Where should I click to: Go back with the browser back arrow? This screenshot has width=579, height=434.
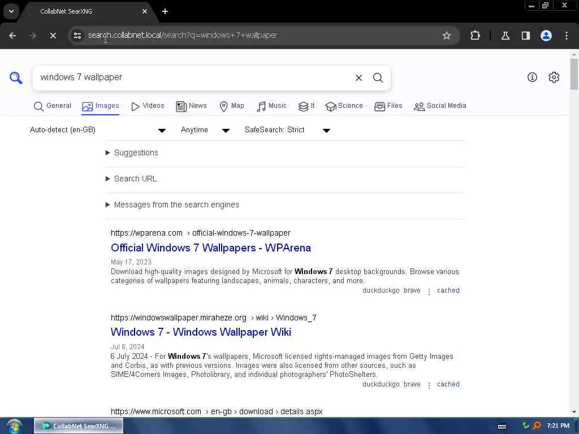(12, 36)
